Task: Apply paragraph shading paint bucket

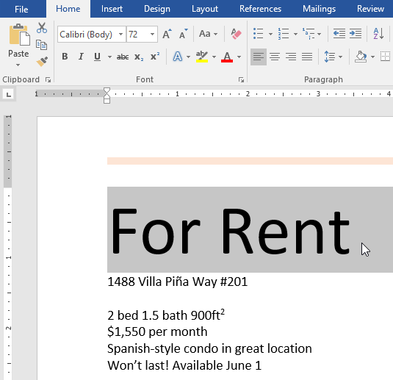Action: [361, 57]
